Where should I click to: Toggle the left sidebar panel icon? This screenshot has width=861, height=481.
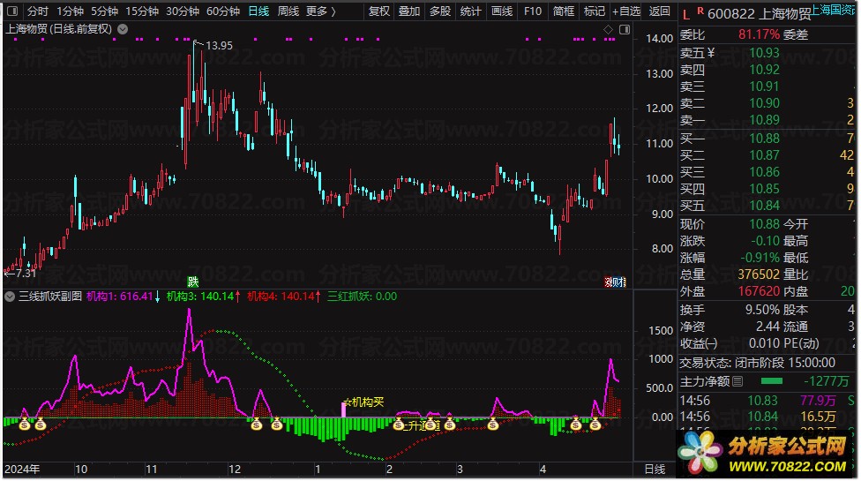point(12,11)
